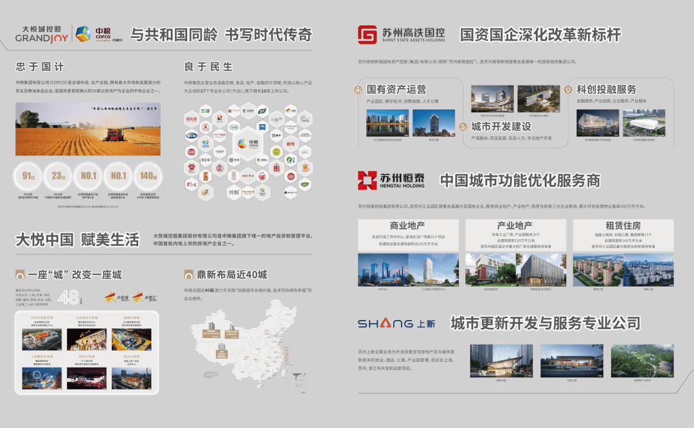The height and width of the screenshot is (428, 694).
Task: Click the bullet icon beside 鼎新布局近40城
Action: (189, 275)
